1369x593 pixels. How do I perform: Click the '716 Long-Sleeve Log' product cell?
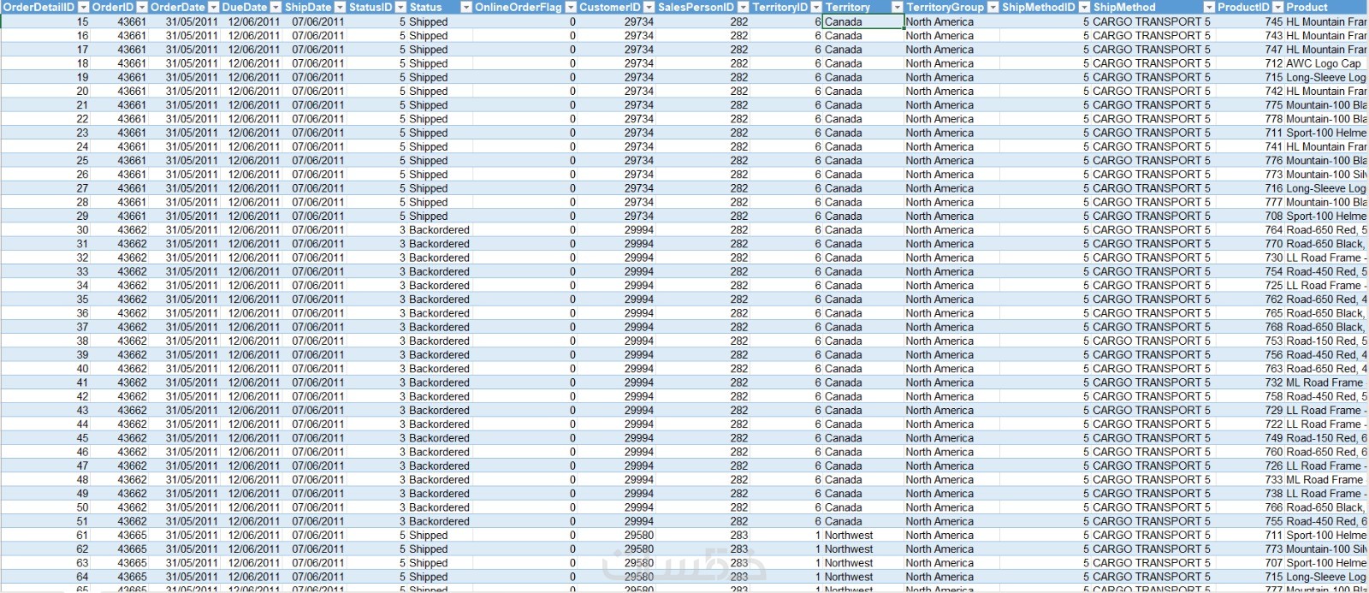(x=1316, y=188)
